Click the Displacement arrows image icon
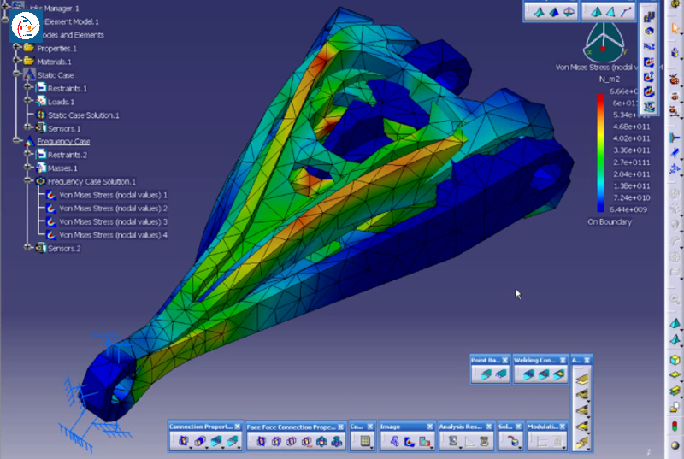 pos(649,47)
